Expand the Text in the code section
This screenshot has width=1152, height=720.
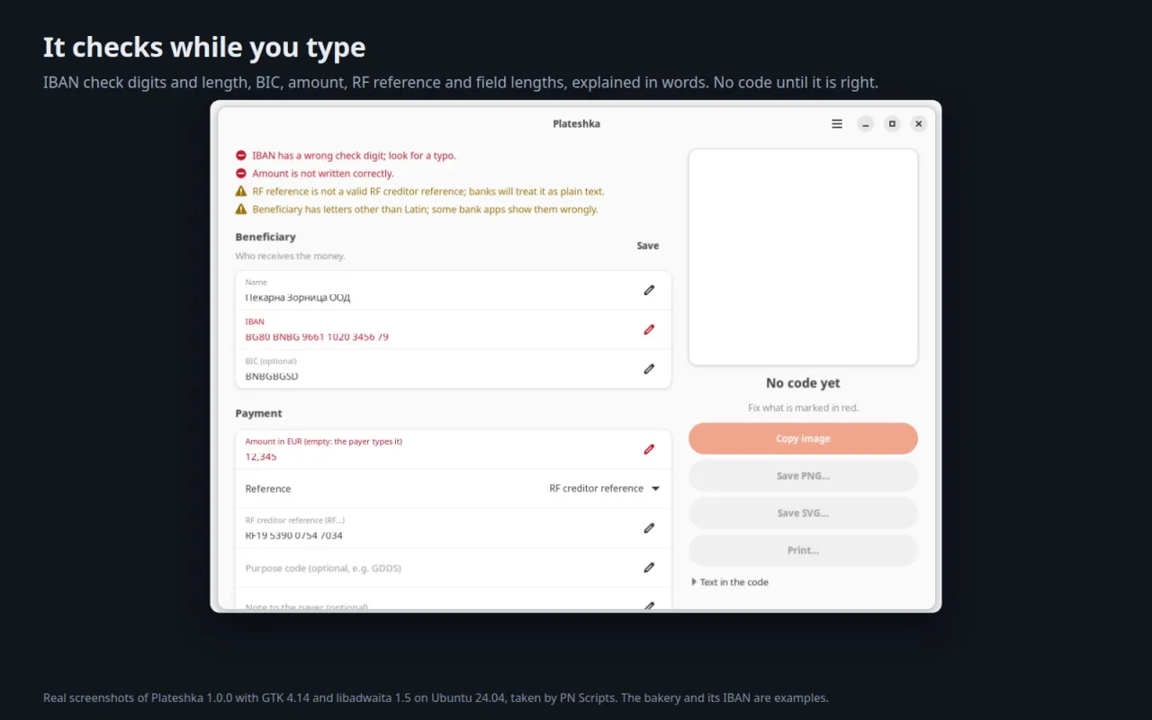click(x=730, y=582)
